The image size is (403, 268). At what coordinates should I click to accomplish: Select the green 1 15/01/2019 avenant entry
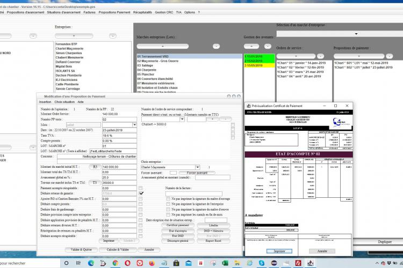pyautogui.click(x=259, y=56)
